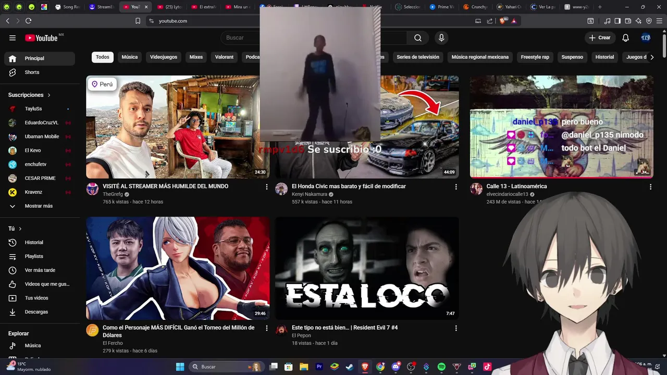Open options menu for Resident Evil video
This screenshot has height=375, width=667.
tap(456, 328)
